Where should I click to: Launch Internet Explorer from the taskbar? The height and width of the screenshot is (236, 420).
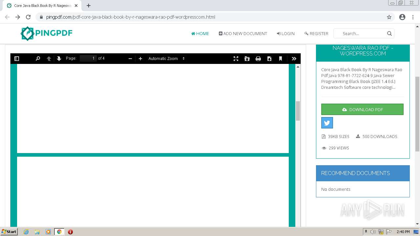[26, 232]
